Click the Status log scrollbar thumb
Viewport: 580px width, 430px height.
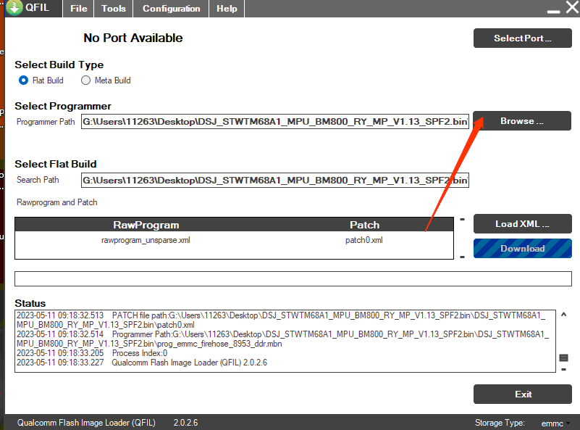[564, 357]
